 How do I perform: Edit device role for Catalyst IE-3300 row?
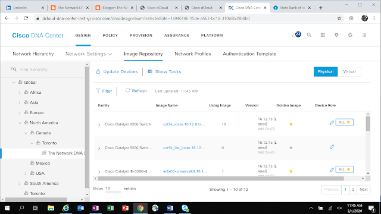coord(332,170)
